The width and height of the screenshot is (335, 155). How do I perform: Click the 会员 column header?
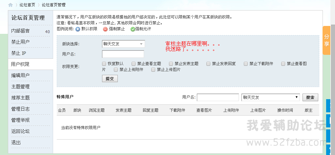(62, 110)
